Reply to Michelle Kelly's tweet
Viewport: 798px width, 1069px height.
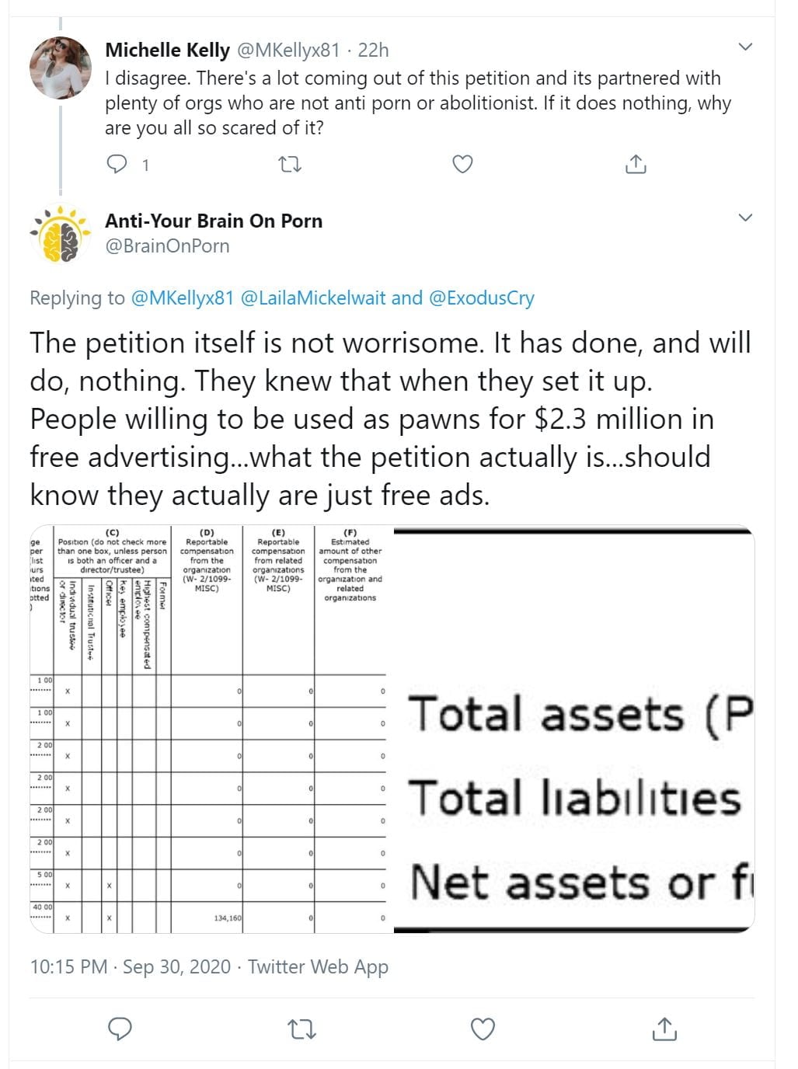tap(117, 164)
